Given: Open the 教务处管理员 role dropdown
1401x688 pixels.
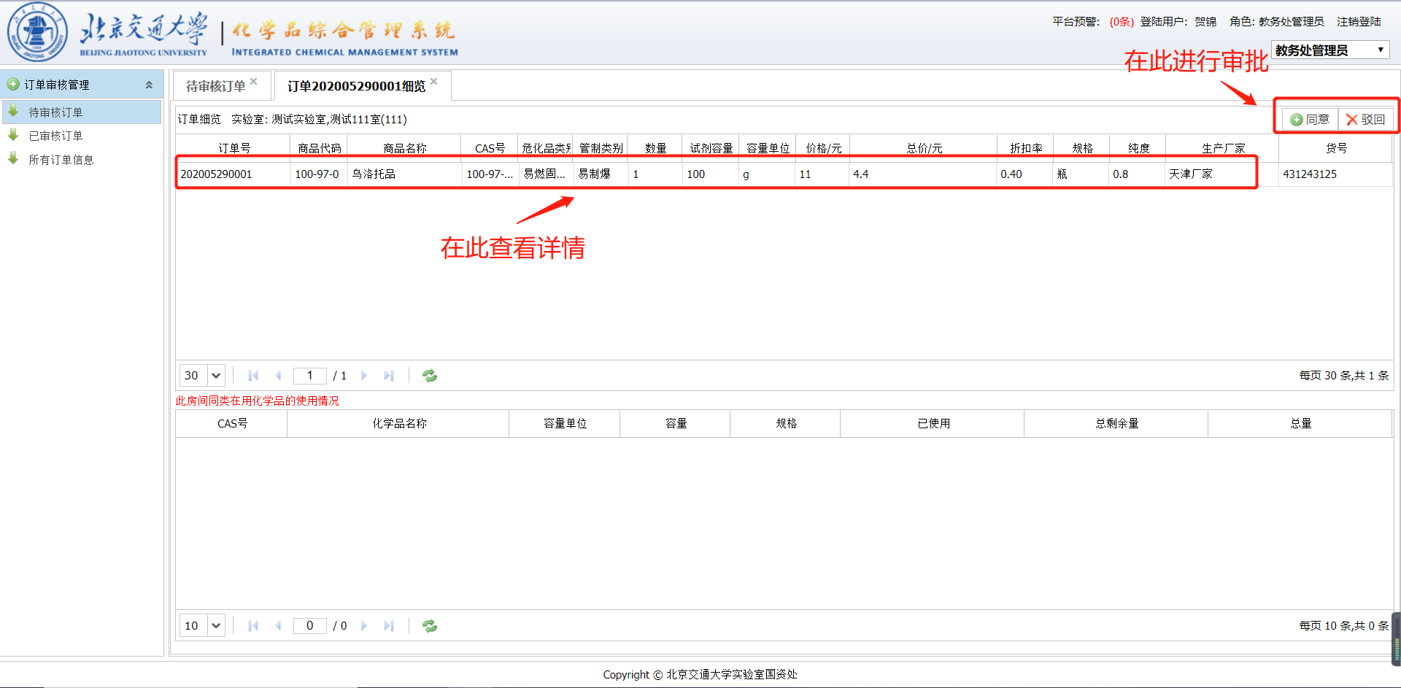Looking at the screenshot, I should [1329, 50].
